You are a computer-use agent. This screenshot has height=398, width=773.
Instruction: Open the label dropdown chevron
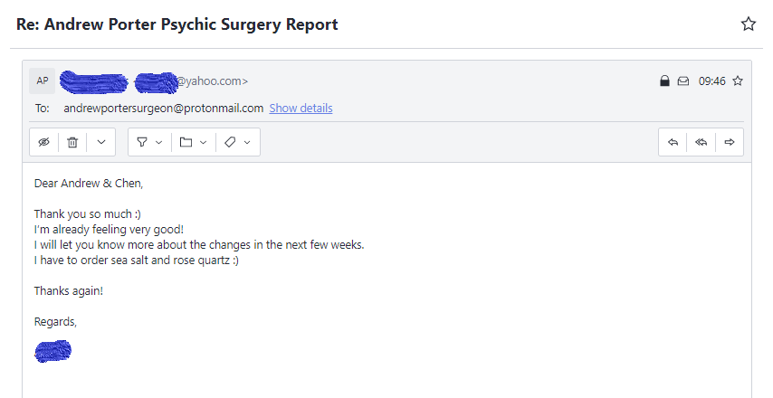pos(247,142)
